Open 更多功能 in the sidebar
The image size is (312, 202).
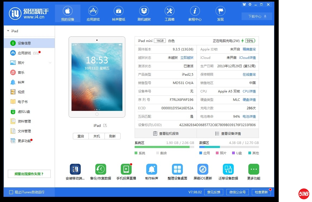[29, 141]
